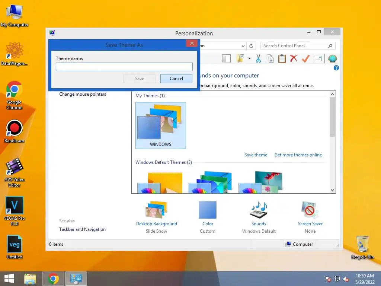The width and height of the screenshot is (381, 286).
Task: Select My Computer desktop icon
Action: (15, 16)
